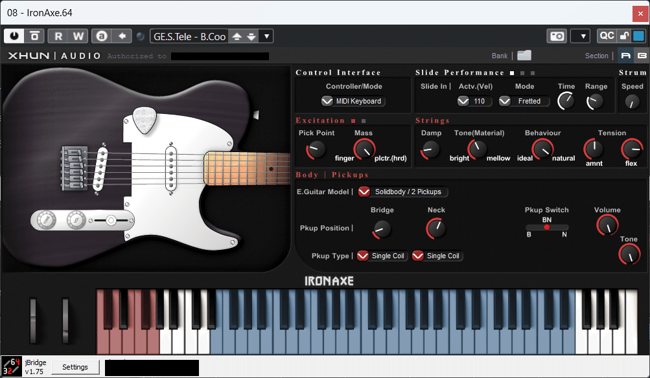The image size is (650, 378).
Task: Open the Bank folder icon
Action: point(524,56)
